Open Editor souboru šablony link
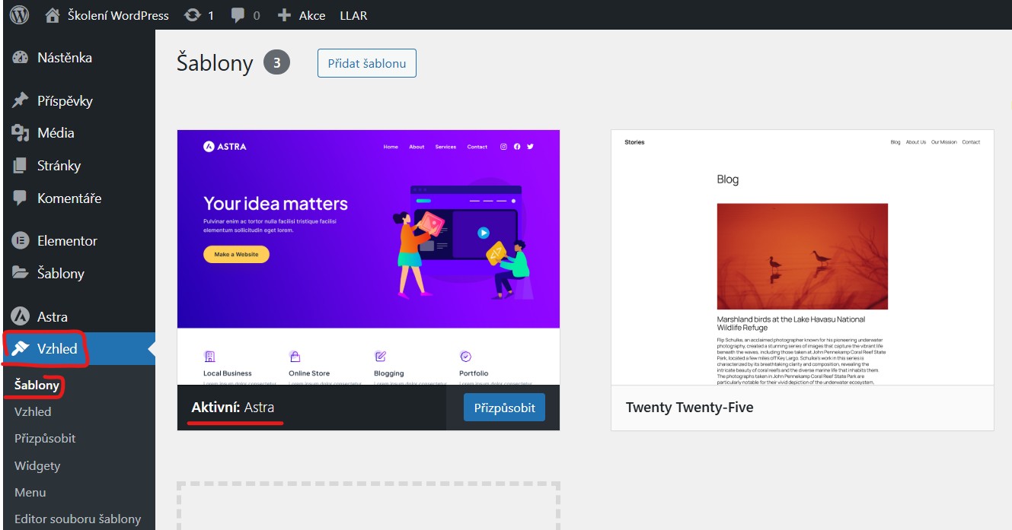Image resolution: width=1012 pixels, height=530 pixels. [x=78, y=519]
